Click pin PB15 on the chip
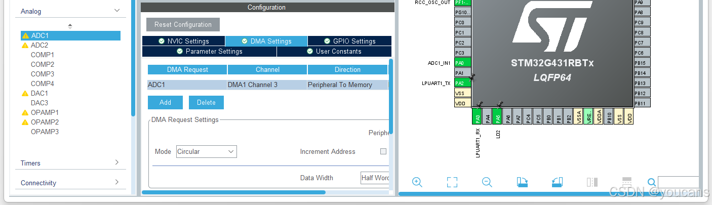This screenshot has width=712, height=205. tap(642, 63)
